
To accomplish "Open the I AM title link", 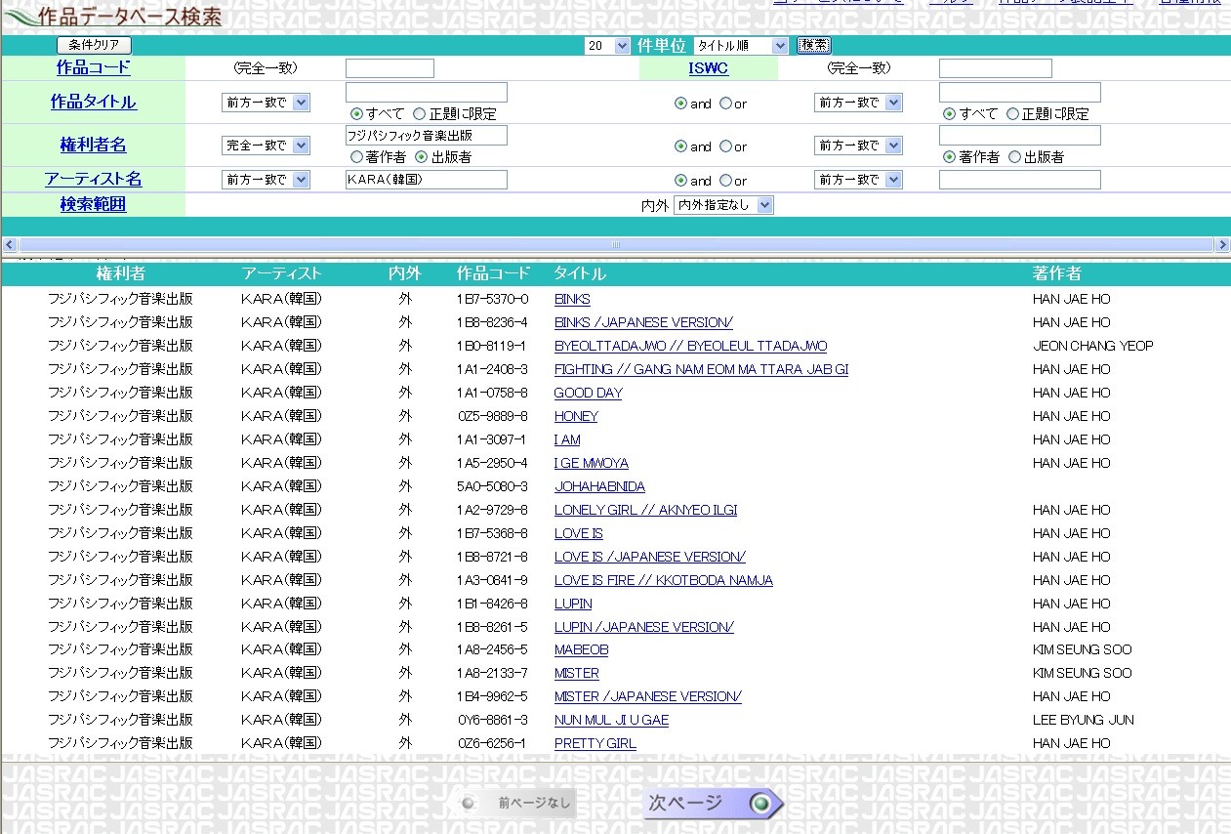I will click(x=567, y=439).
